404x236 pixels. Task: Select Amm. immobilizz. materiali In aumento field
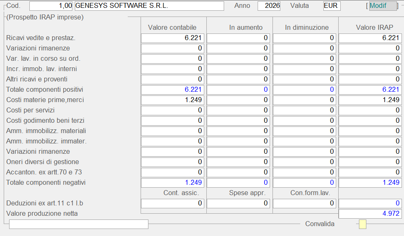238,131
